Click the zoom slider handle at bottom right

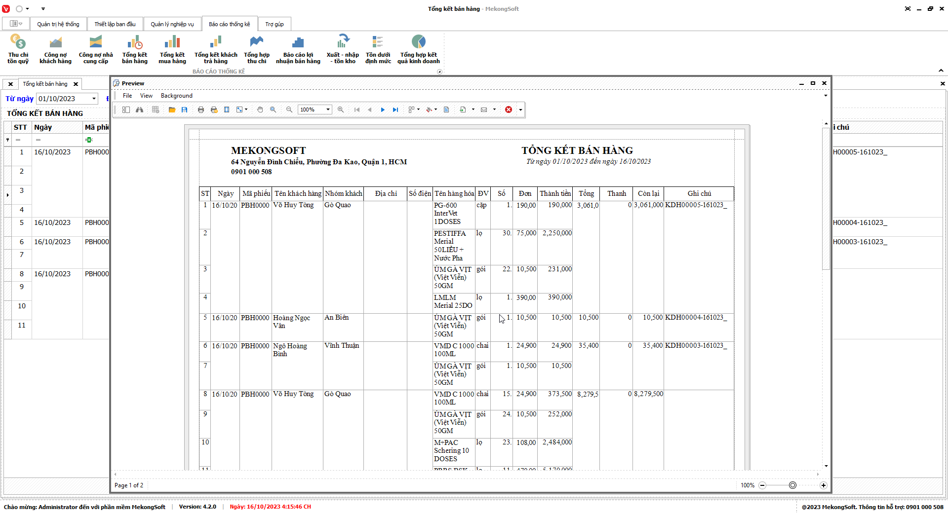792,485
